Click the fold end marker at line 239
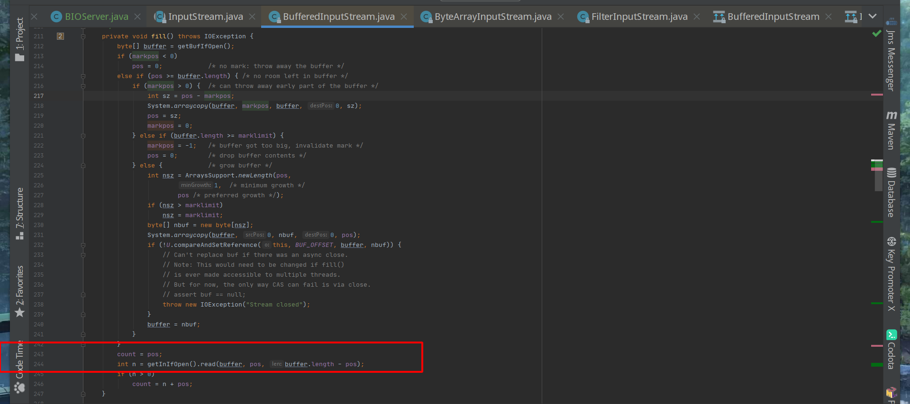Screen dimensions: 910x404 (x=83, y=315)
